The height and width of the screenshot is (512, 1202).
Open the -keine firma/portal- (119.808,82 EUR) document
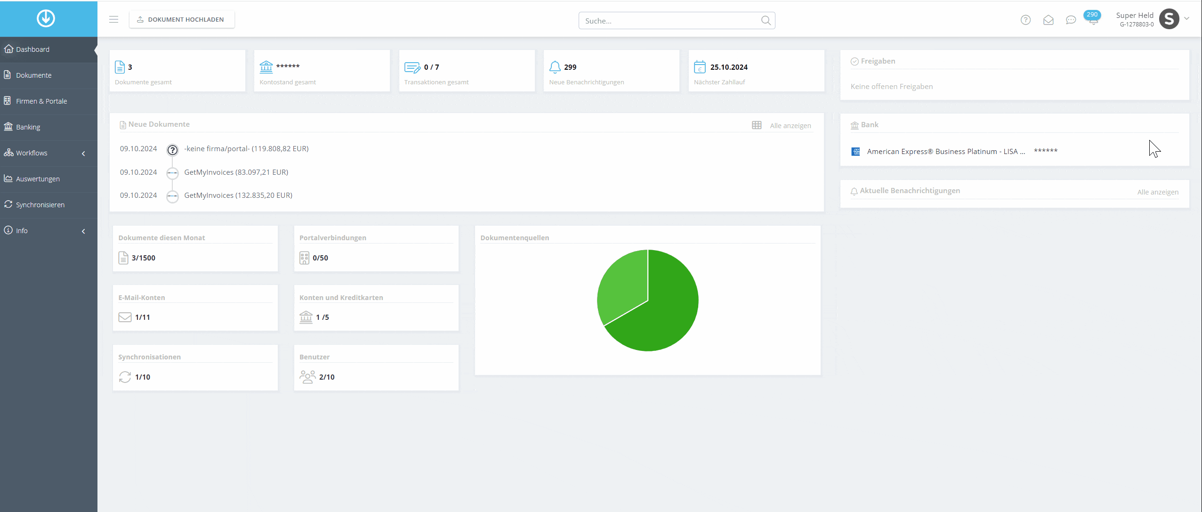click(x=246, y=149)
